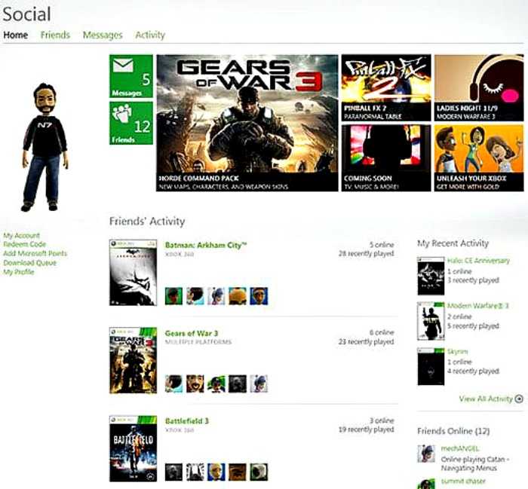
Task: Click the View All Activity arrow icon
Action: (x=519, y=399)
